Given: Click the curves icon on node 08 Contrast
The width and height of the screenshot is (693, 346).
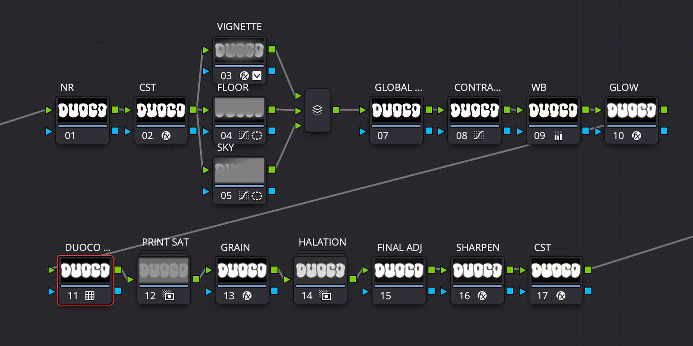Looking at the screenshot, I should [x=479, y=136].
